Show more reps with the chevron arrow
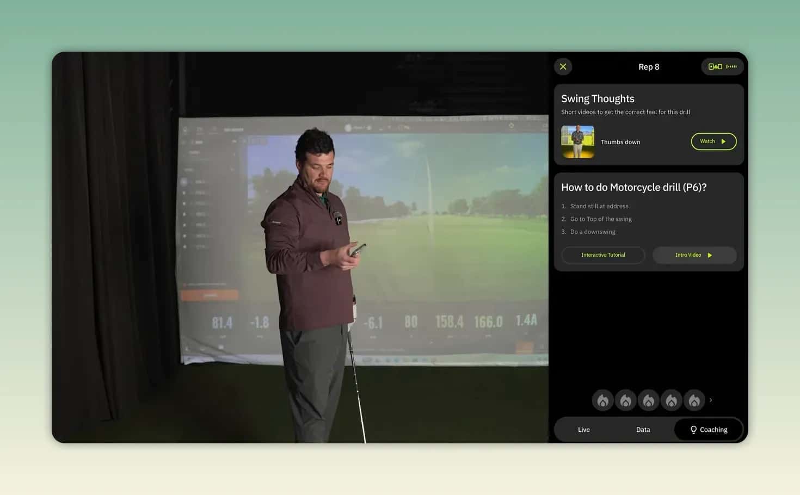Screen dimensions: 800x495 coord(711,400)
